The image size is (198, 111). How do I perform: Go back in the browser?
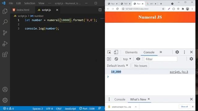(108, 9)
